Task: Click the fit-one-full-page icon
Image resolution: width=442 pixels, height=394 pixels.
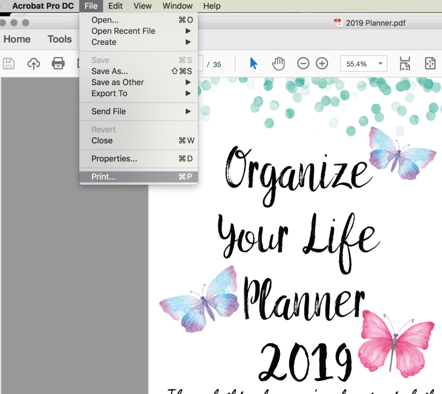Action: tap(430, 63)
